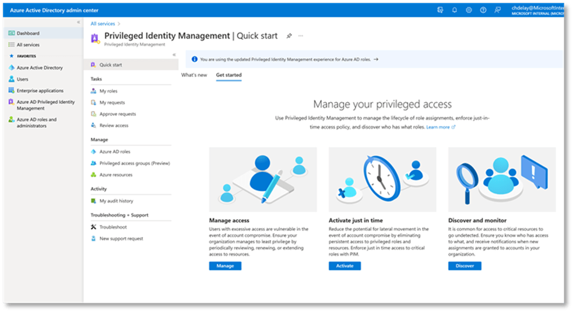Open the feedback icon in header
Image resolution: width=573 pixels, height=312 pixels.
497,10
